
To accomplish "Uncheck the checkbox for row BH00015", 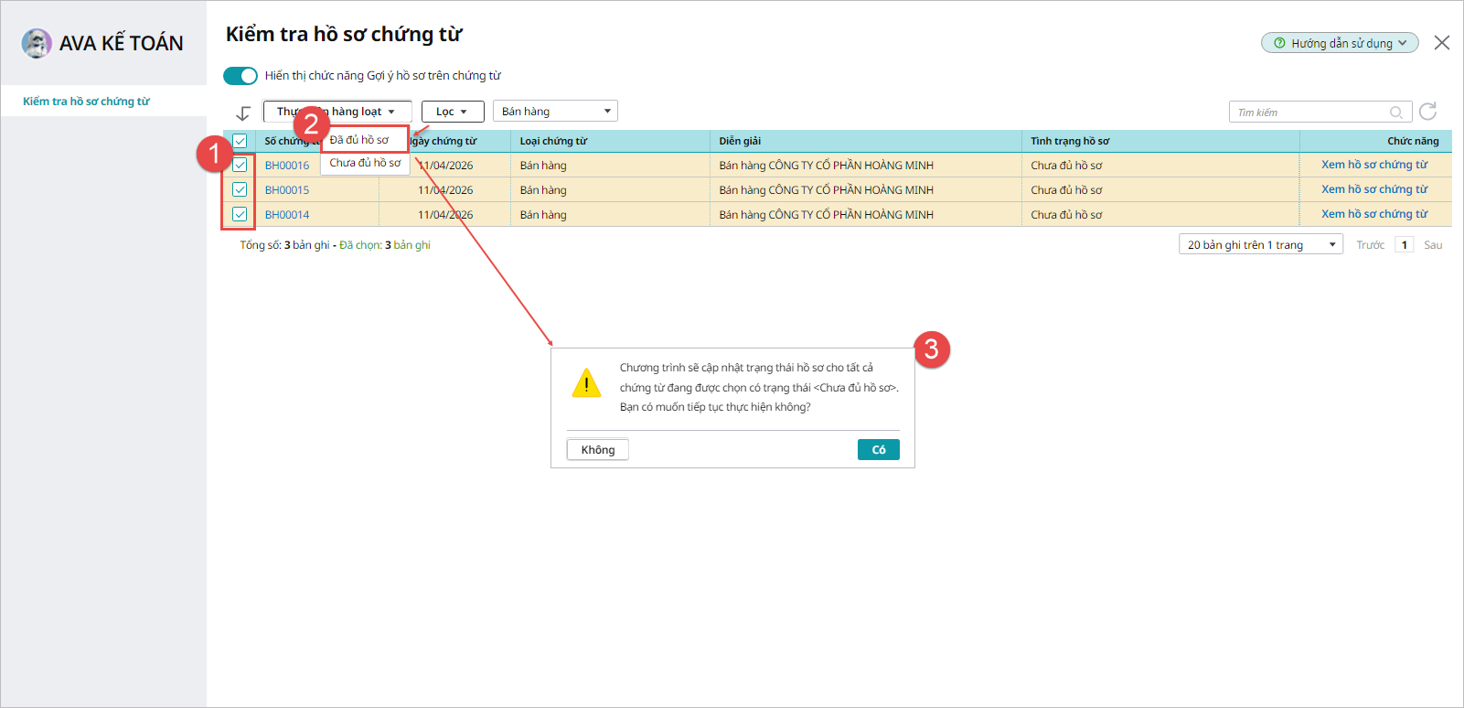I will [x=240, y=189].
